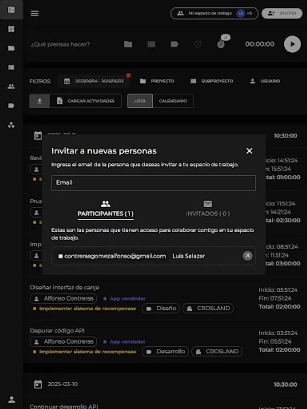Click What do you plan to do field
Image resolution: width=307 pixels, height=409 pixels.
click(x=60, y=45)
